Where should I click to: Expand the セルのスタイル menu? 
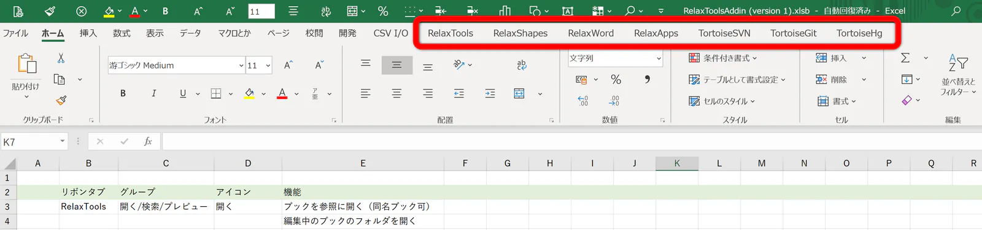(x=722, y=101)
